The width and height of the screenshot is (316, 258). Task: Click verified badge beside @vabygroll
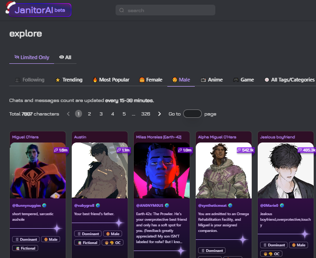98,205
